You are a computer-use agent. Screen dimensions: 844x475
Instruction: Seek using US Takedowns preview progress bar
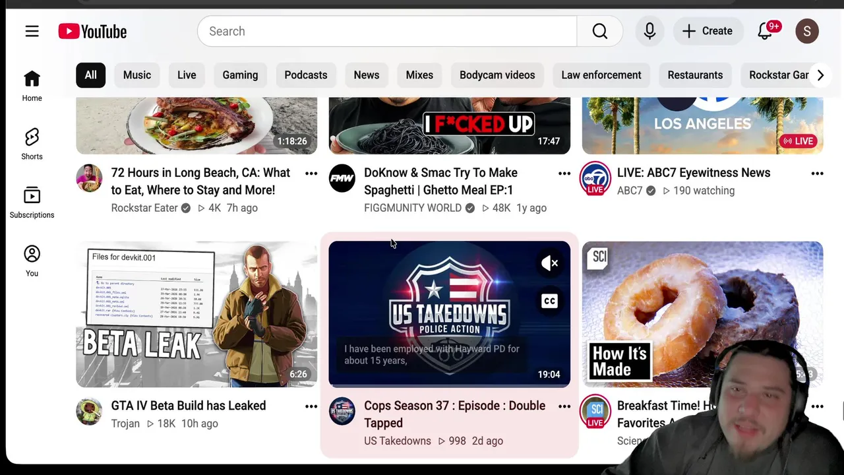click(450, 386)
